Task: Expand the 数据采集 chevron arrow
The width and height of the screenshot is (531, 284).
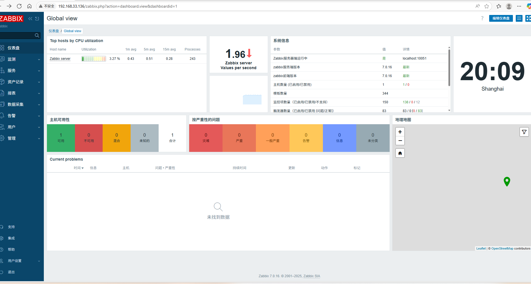Action: 39,105
